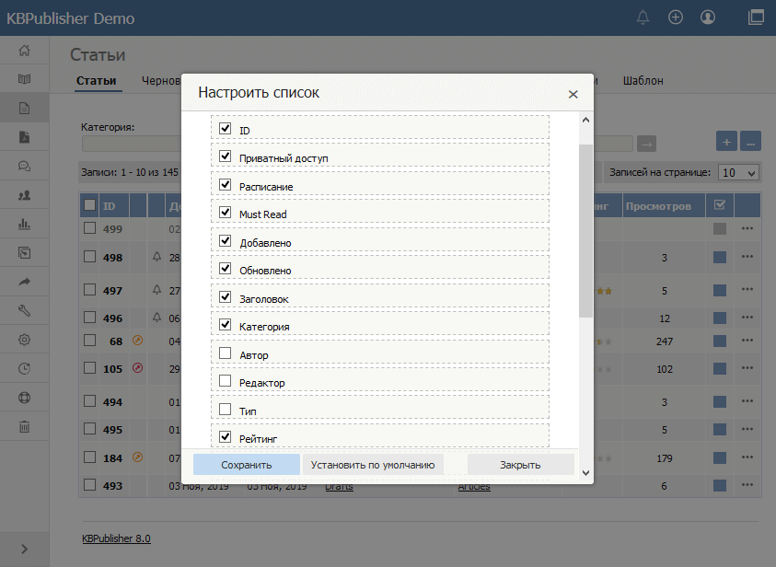Open the comments bubbles icon in the sidebar
The width and height of the screenshot is (776, 567).
pos(24,167)
